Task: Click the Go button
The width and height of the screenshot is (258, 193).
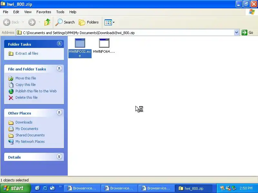Action: [x=247, y=32]
